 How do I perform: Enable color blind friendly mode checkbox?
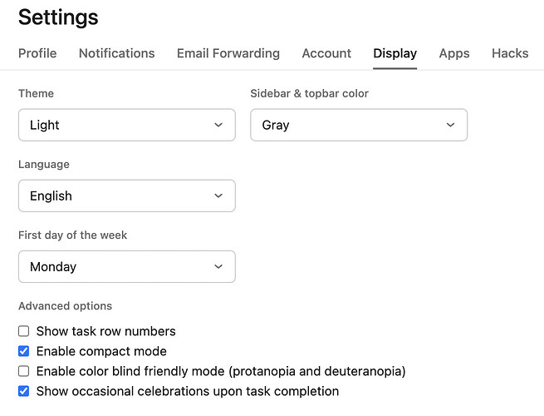[x=23, y=371]
